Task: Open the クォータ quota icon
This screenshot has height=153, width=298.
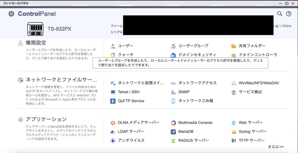Action: pos(113,55)
